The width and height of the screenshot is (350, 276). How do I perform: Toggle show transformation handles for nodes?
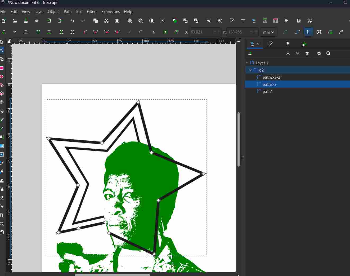tap(319, 32)
